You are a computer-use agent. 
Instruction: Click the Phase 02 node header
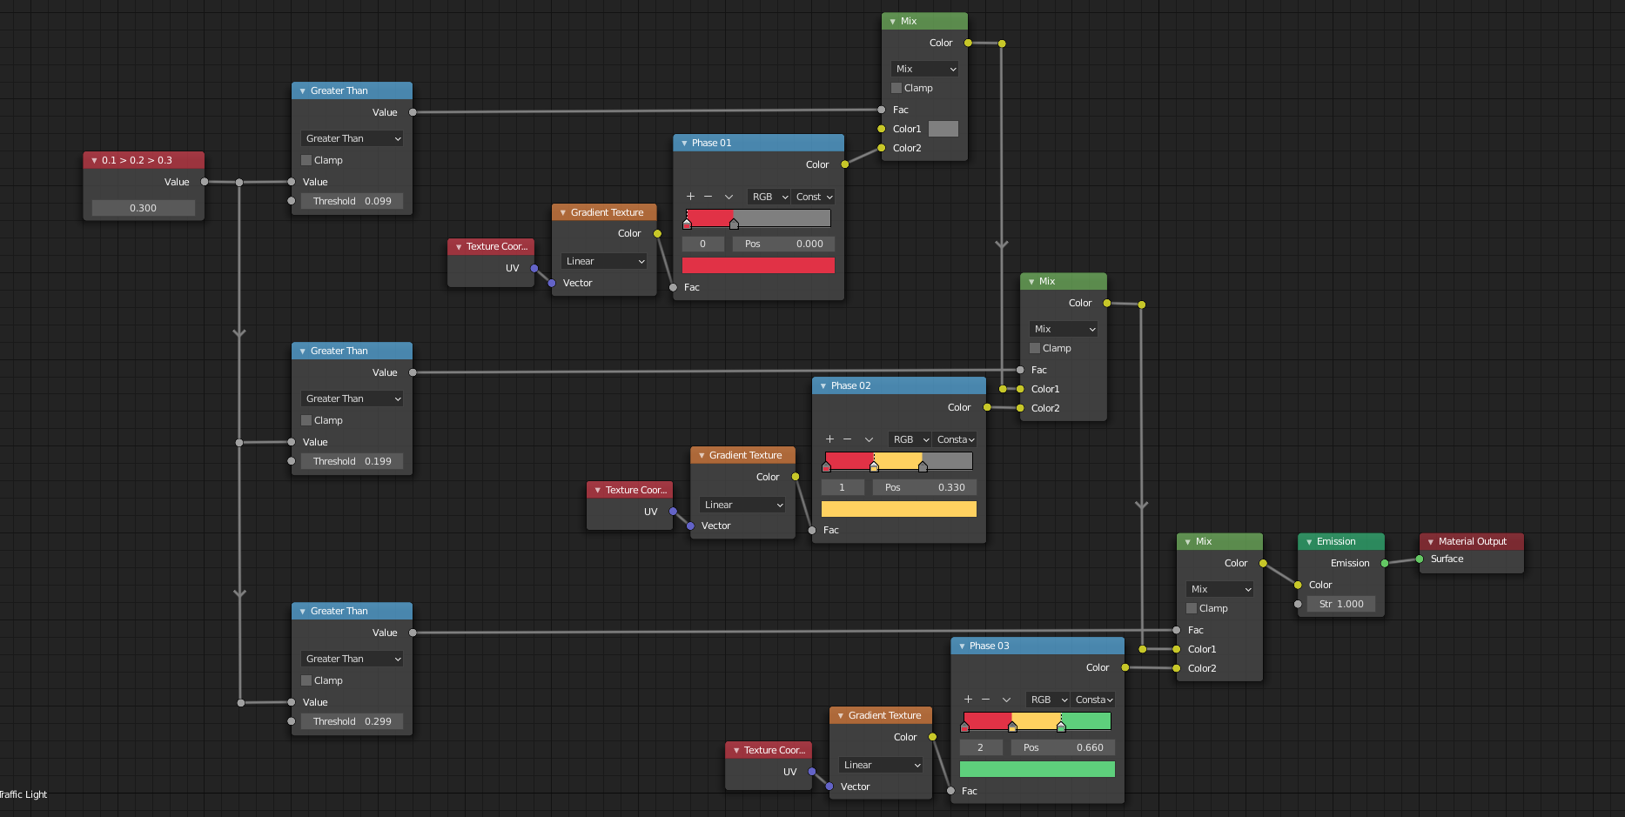899,385
